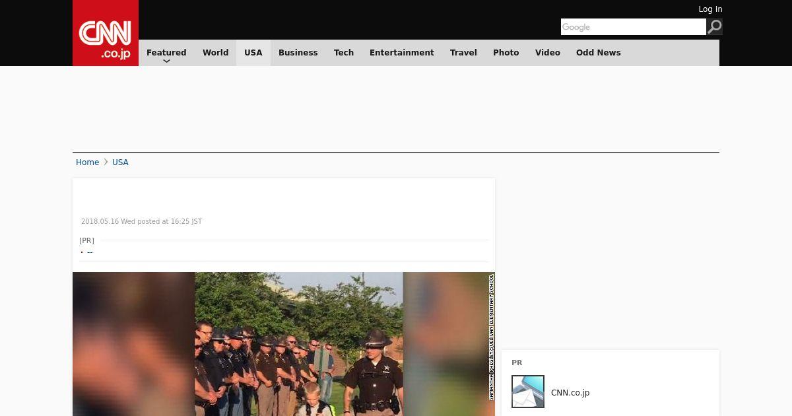Click the Log In link

(710, 9)
